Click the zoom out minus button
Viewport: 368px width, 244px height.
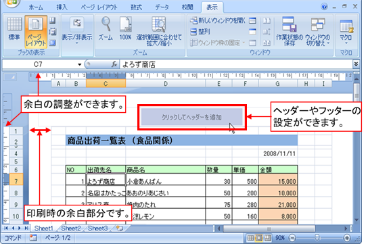[x=292, y=238]
